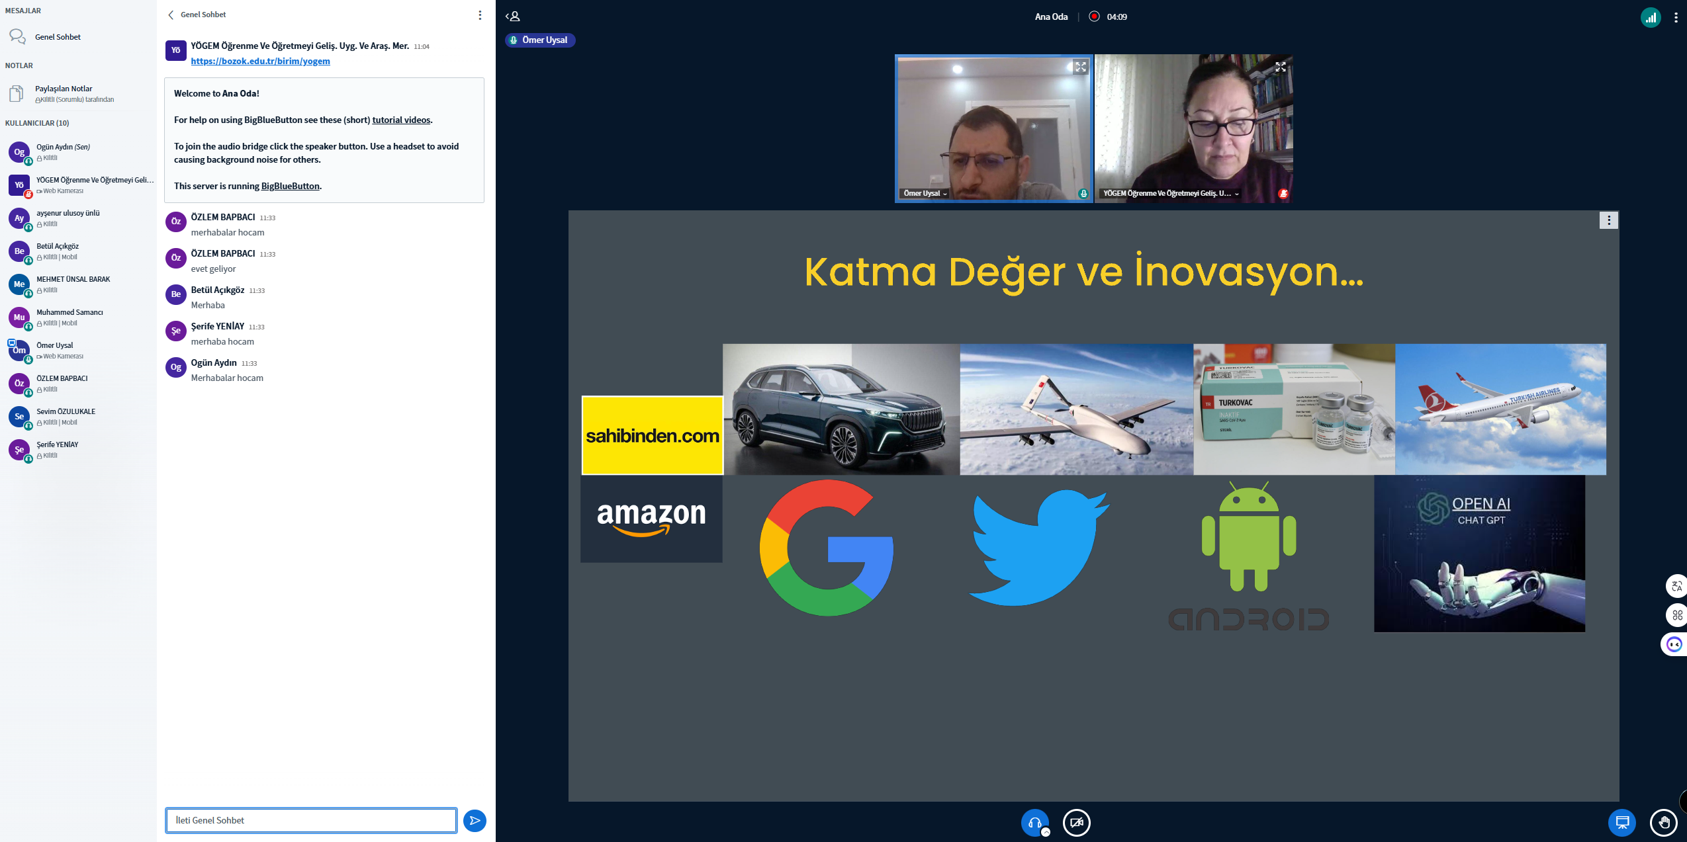Select user Sevim ÖZULUKALE
The width and height of the screenshot is (1687, 842).
[x=79, y=417]
